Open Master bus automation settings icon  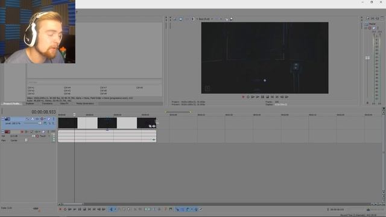(370, 28)
